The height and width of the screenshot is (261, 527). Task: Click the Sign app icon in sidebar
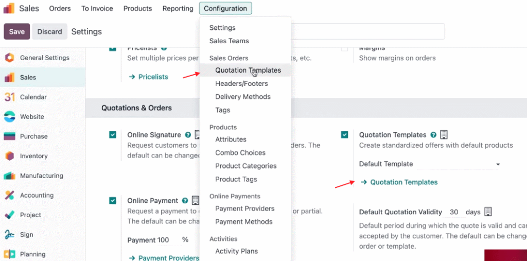click(9, 235)
